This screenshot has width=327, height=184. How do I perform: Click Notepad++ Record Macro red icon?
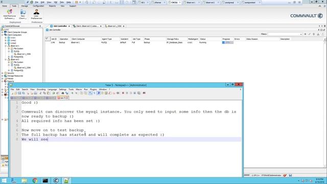(123, 93)
